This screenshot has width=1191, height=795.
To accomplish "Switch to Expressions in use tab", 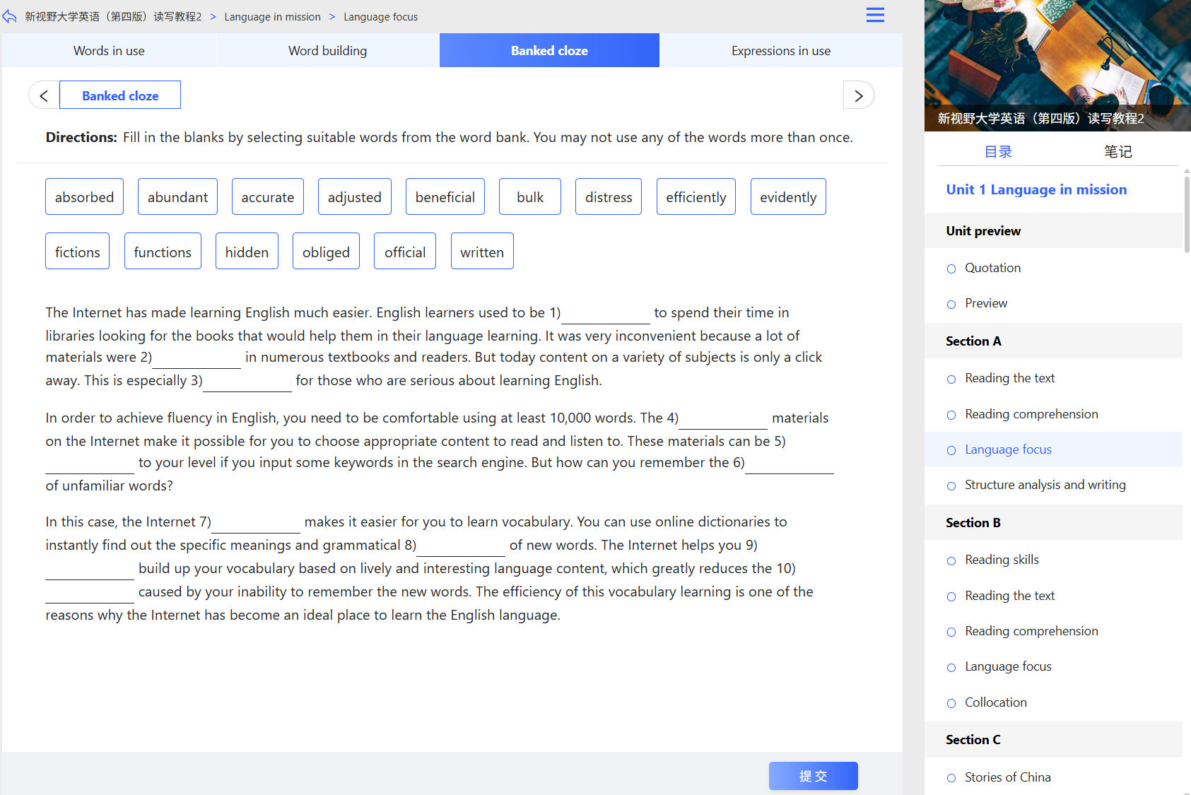I will [781, 50].
